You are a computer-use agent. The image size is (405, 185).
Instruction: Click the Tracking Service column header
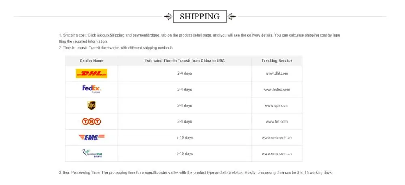[x=277, y=60]
